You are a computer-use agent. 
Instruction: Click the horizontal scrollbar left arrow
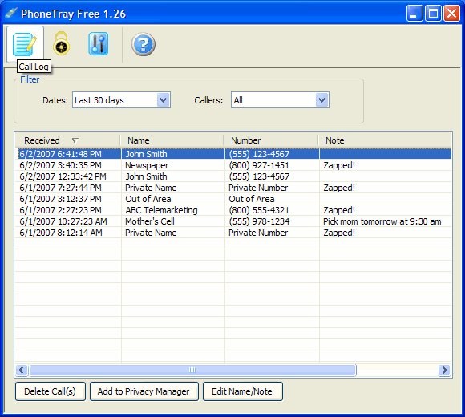[22, 370]
